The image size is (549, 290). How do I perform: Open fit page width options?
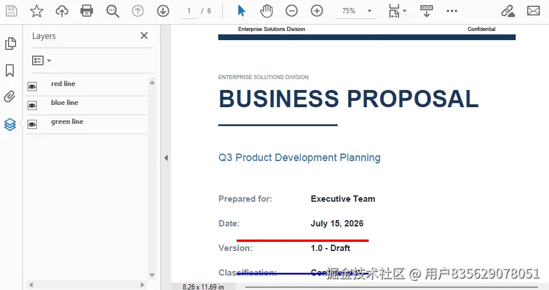397,11
